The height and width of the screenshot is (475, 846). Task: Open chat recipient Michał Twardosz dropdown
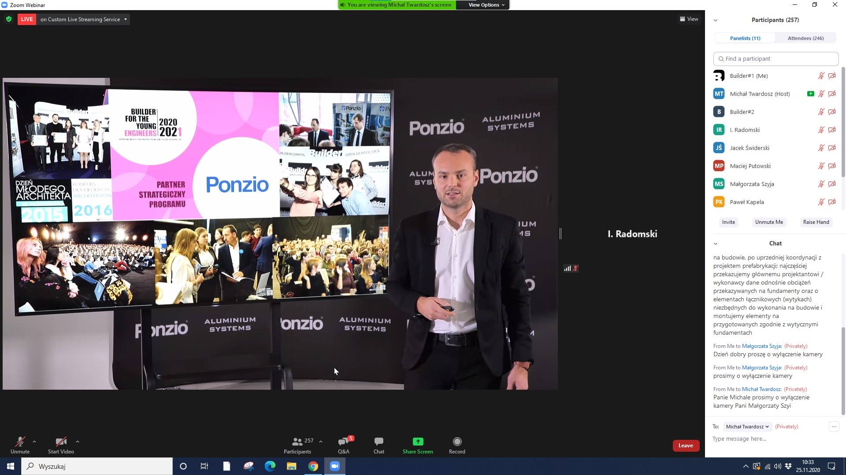[x=747, y=427]
